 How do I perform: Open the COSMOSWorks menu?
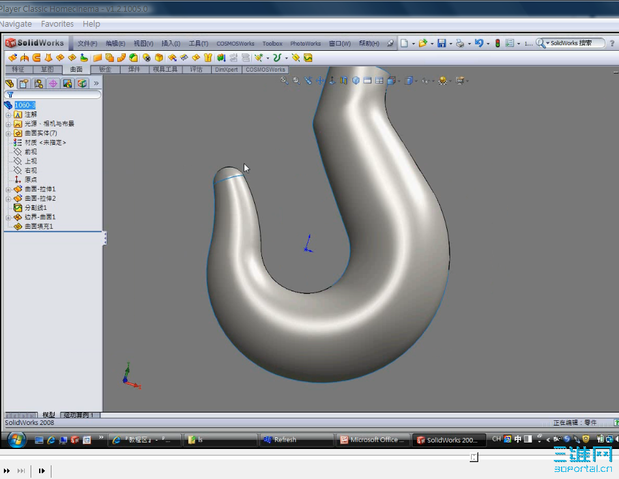(235, 44)
